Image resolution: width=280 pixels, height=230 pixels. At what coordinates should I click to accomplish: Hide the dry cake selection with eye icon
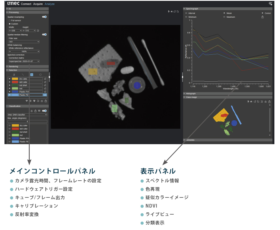click(x=10, y=79)
